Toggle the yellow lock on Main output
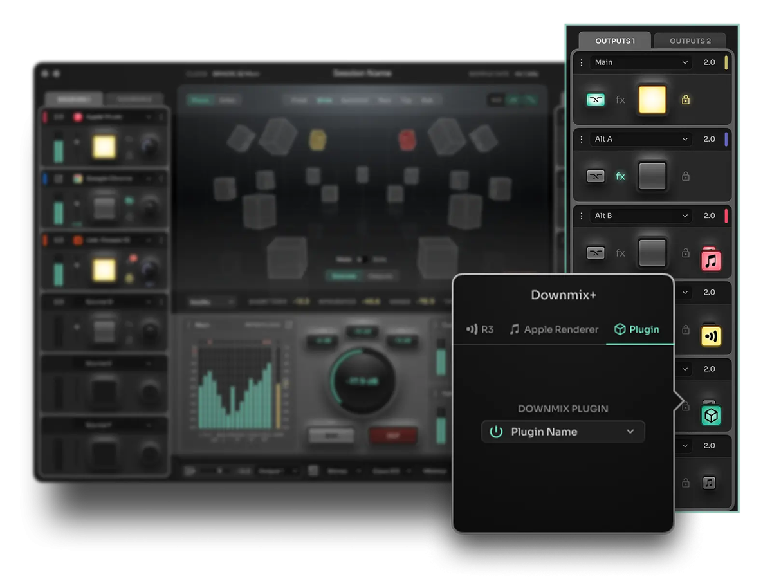Image resolution: width=772 pixels, height=579 pixels. tap(686, 100)
